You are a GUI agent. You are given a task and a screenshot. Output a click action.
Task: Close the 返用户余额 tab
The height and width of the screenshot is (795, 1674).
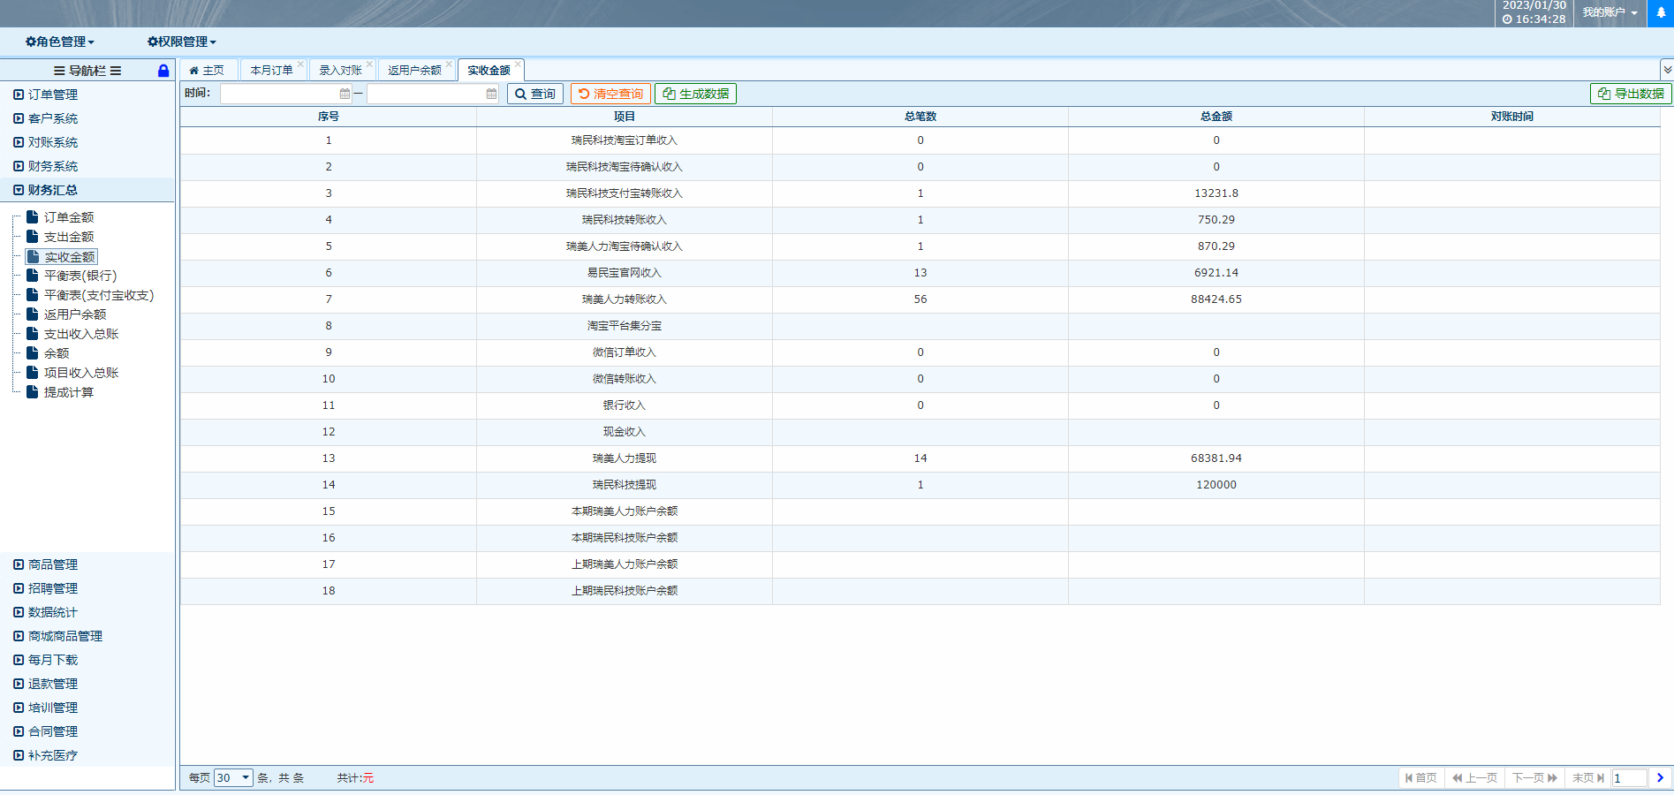click(x=449, y=64)
